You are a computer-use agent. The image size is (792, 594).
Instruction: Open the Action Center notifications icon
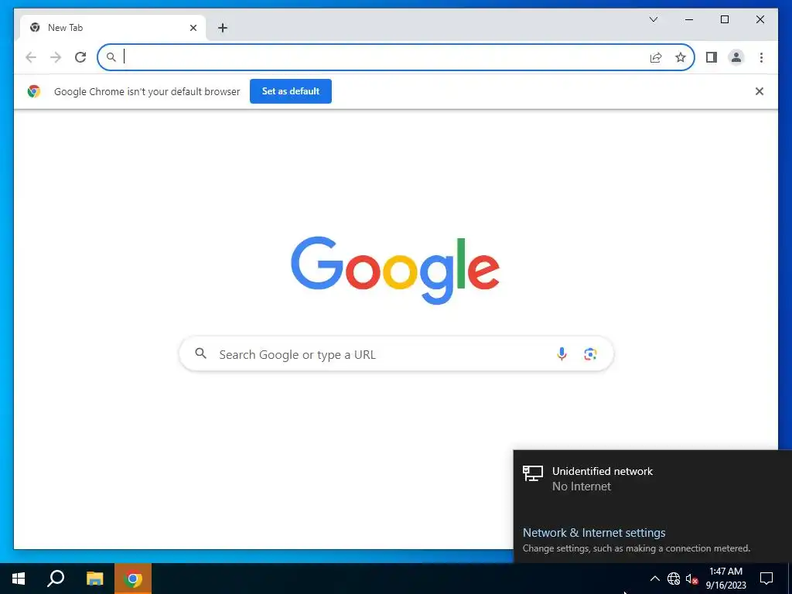click(x=766, y=579)
